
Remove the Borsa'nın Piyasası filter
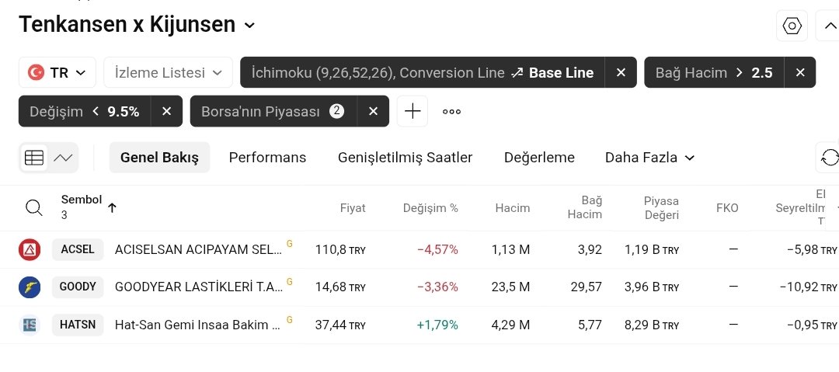[x=373, y=111]
